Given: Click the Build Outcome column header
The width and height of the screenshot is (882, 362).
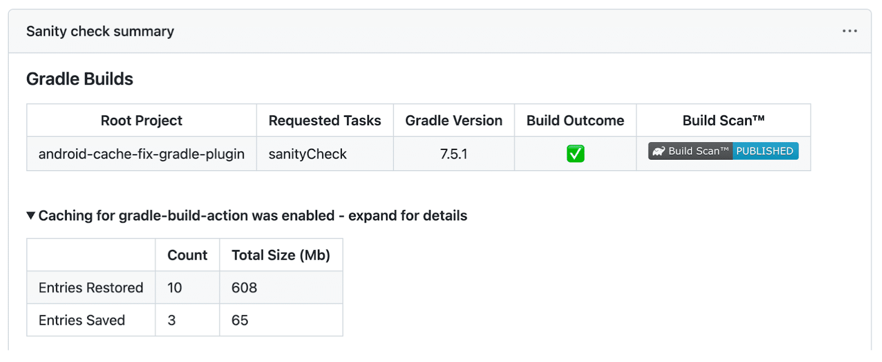Looking at the screenshot, I should click(575, 120).
